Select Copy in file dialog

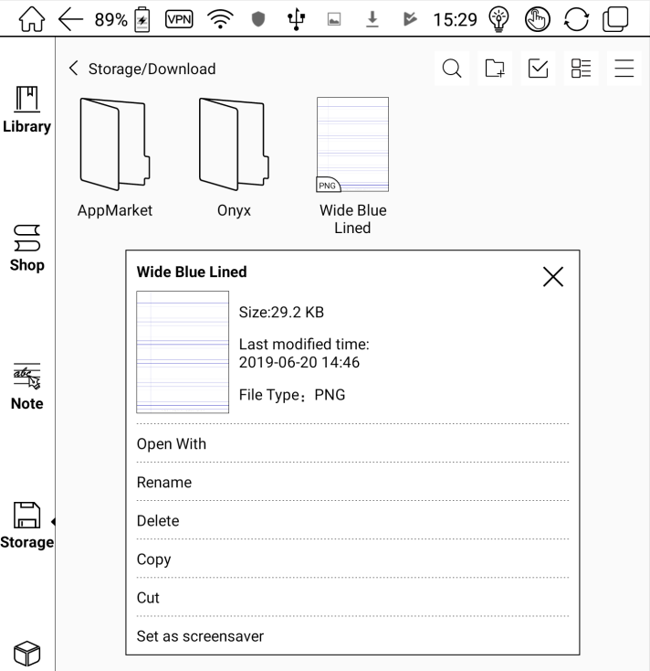(352, 559)
